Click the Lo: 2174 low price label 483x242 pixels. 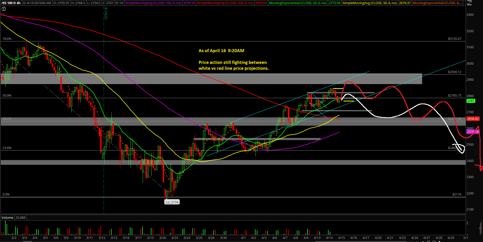172,202
